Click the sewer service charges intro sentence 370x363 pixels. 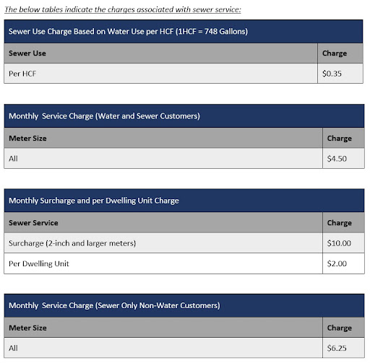123,9
